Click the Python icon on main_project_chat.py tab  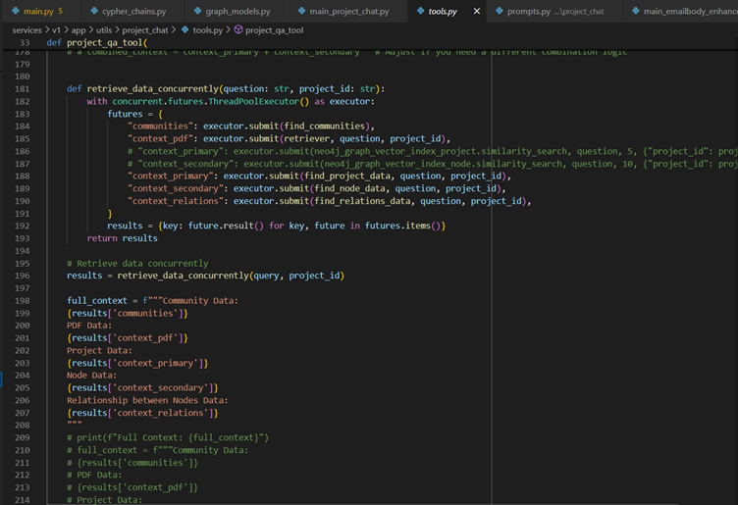(300, 11)
